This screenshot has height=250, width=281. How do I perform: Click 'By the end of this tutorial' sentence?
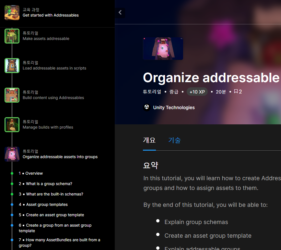coord(205,205)
